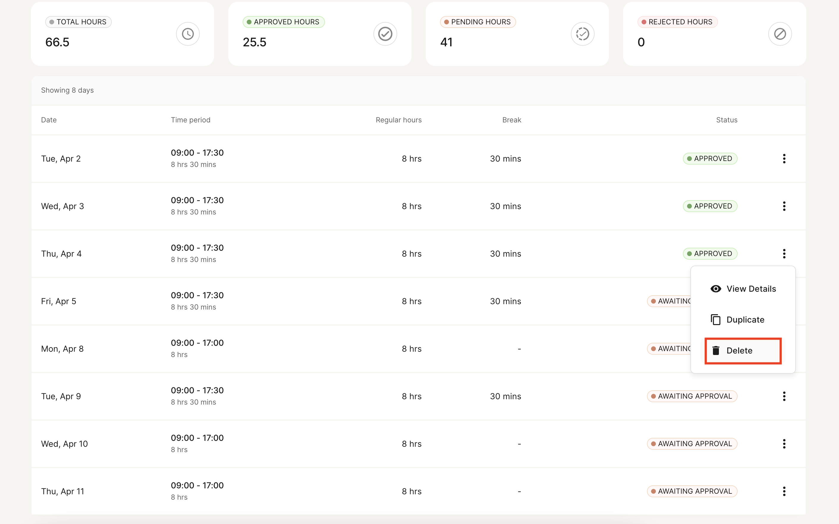Image resolution: width=839 pixels, height=524 pixels.
Task: Open three-dot menu for Tue, Apr 2
Action: [x=784, y=159]
